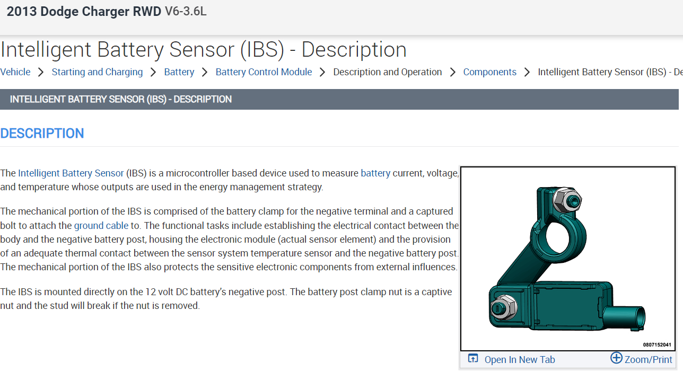Open the Battery breadcrumb link
The image size is (683, 372).
(179, 72)
